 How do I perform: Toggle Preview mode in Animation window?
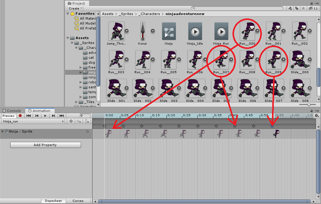click(8, 116)
